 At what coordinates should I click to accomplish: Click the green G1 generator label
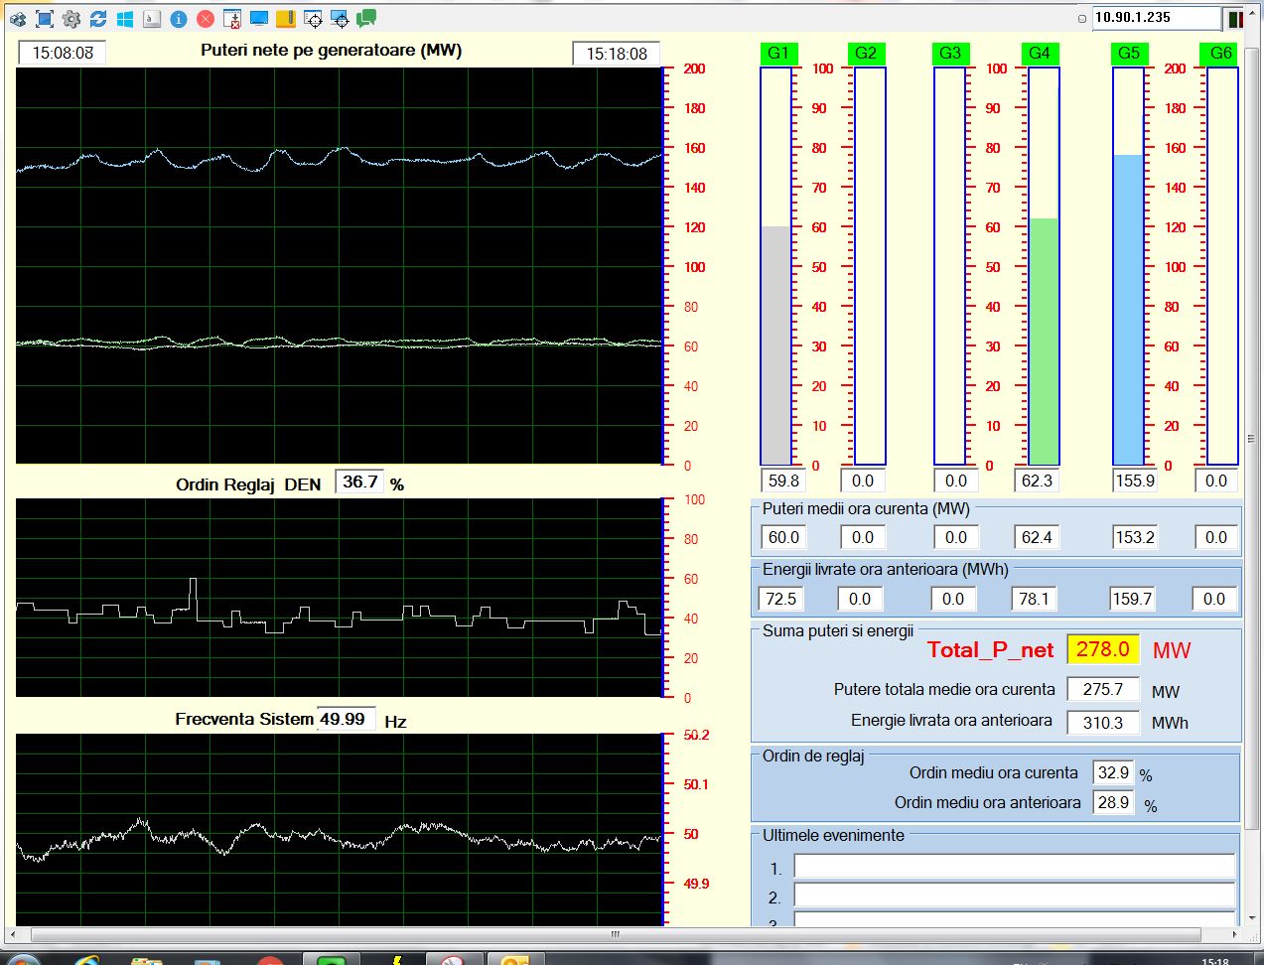pyautogui.click(x=778, y=54)
